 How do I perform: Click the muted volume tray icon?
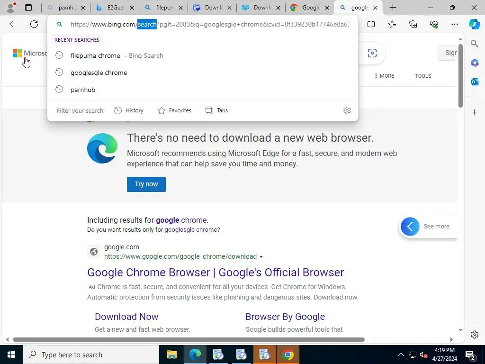pyautogui.click(x=423, y=355)
